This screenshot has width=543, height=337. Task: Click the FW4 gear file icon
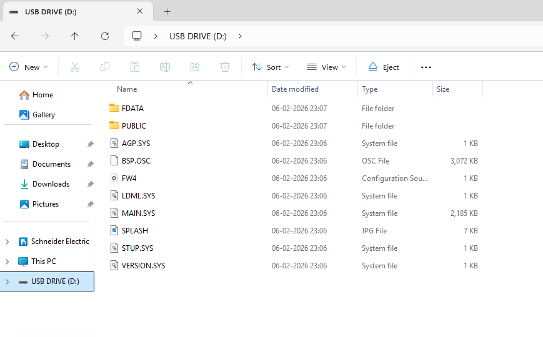[x=114, y=178]
